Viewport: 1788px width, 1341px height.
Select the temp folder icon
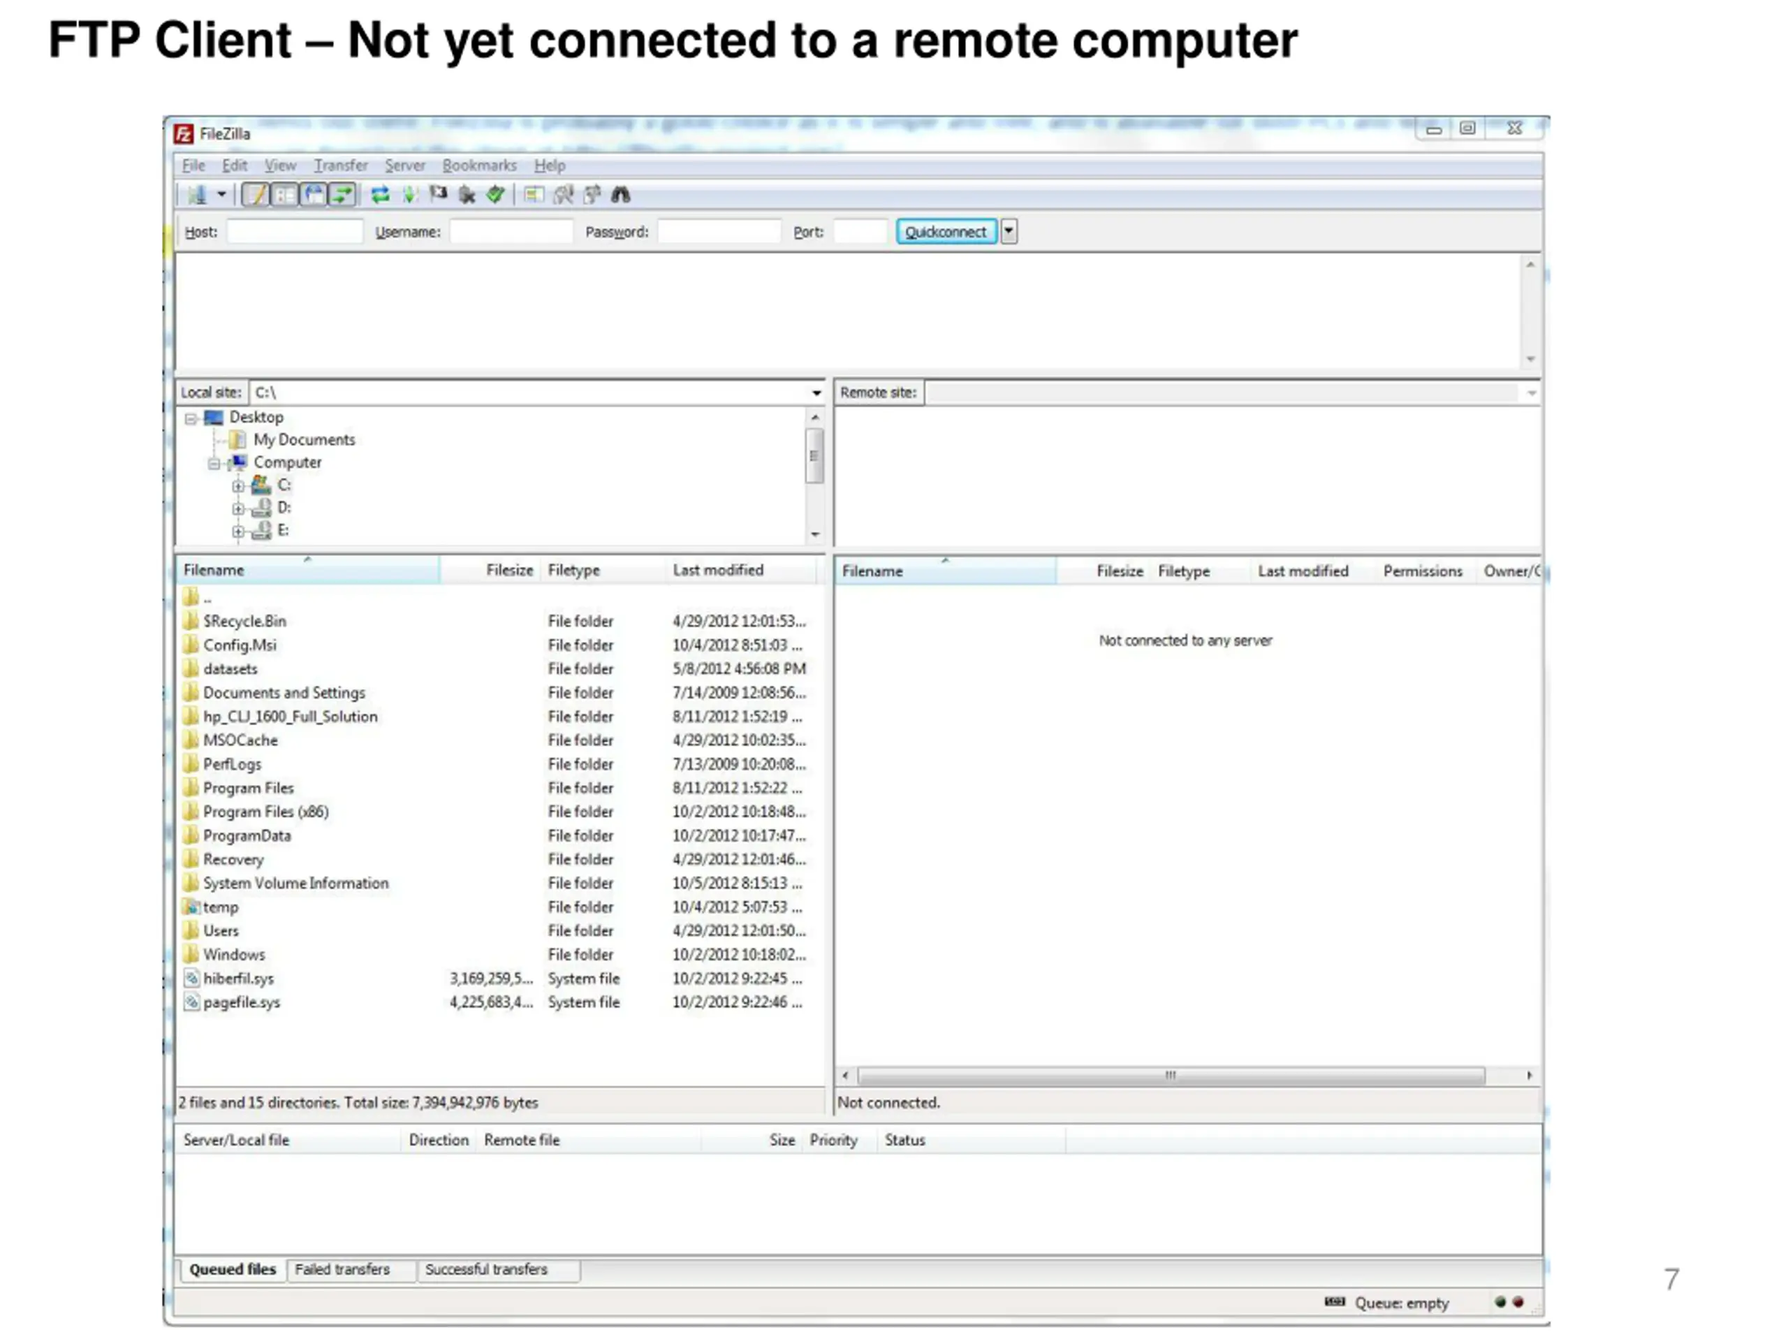point(191,907)
